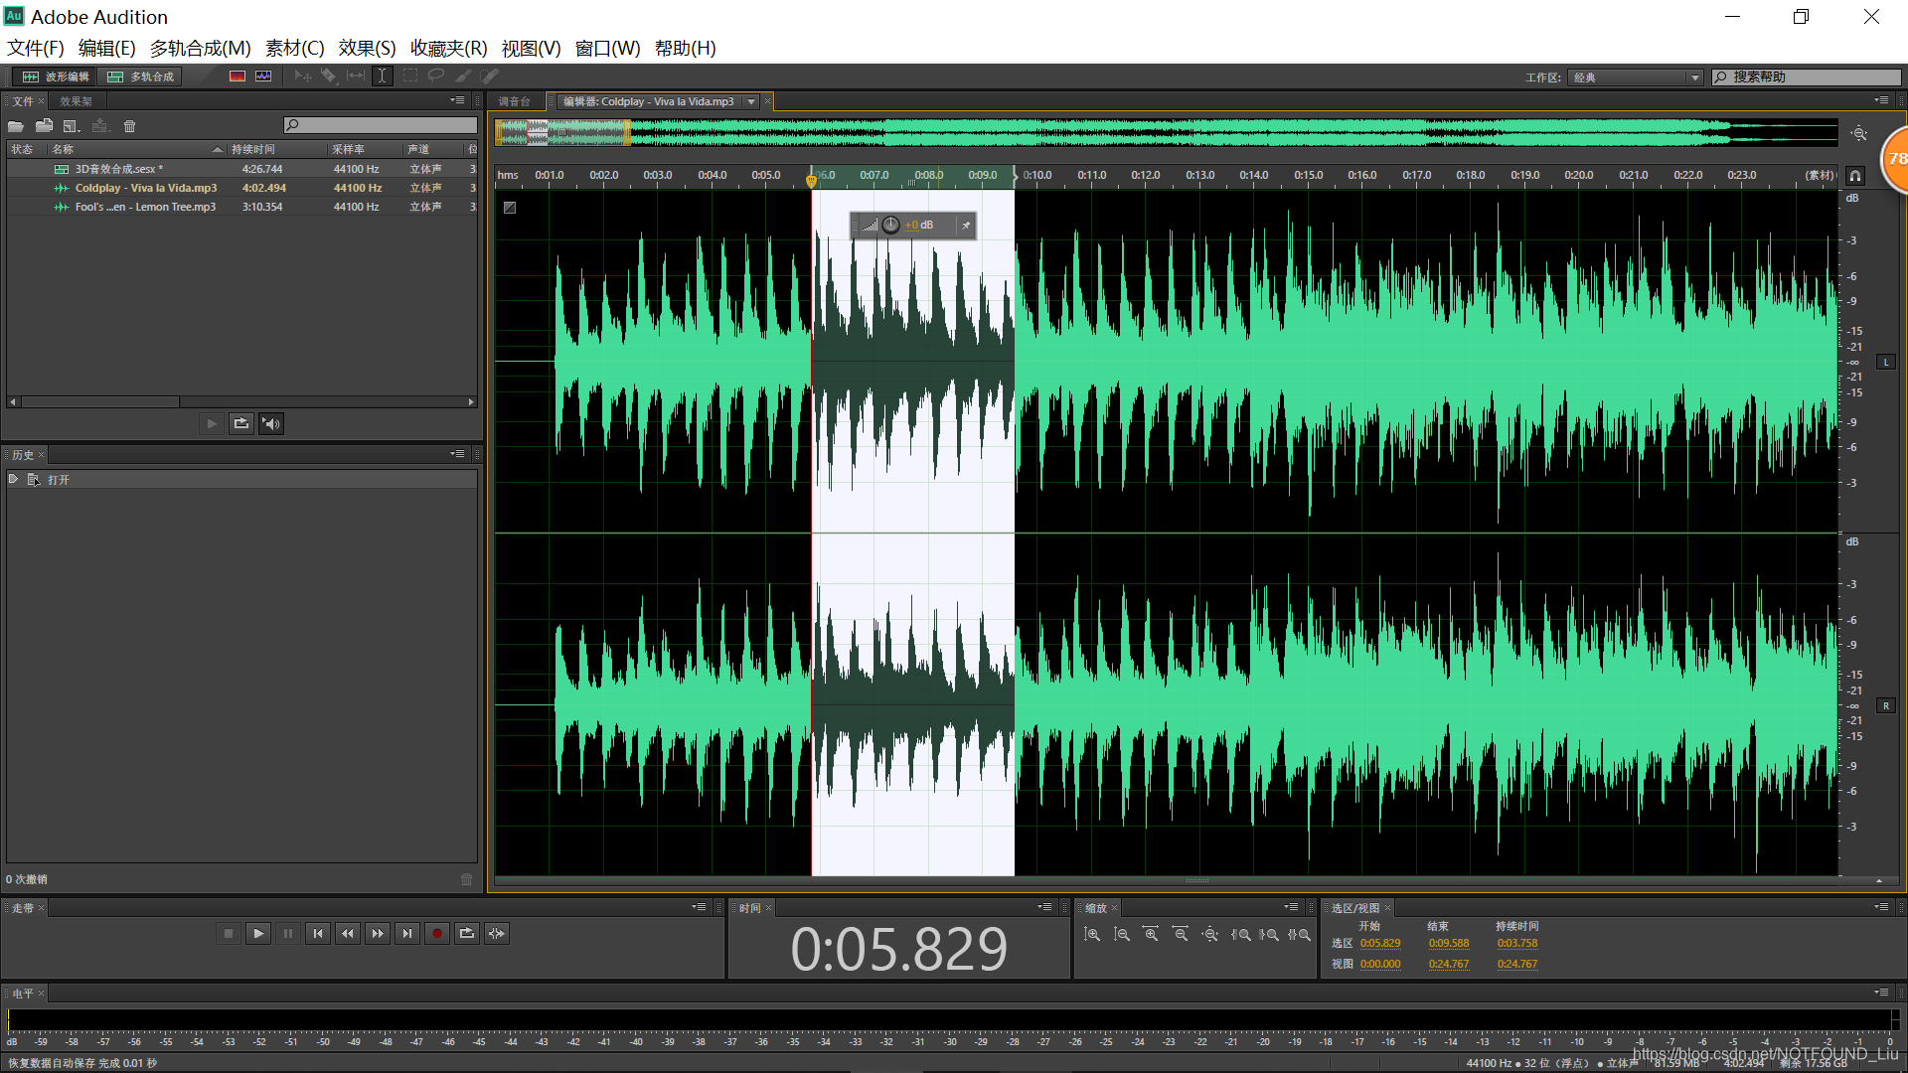Click the Files panel search field
The image size is (1908, 1073).
tap(380, 125)
